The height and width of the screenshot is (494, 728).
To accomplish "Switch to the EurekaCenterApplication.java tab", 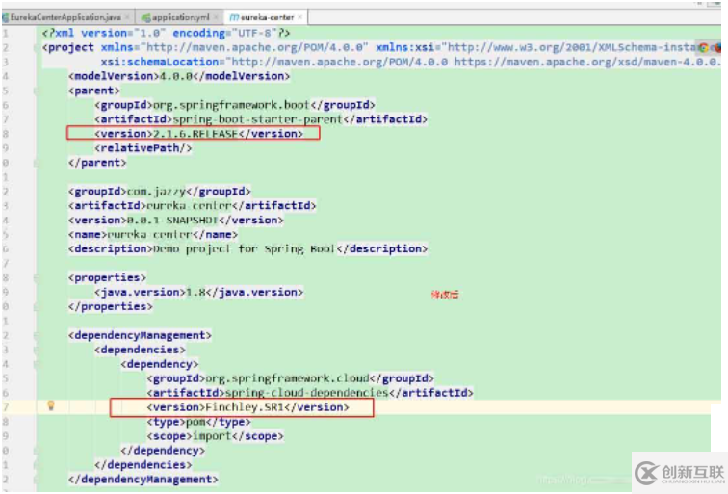I will [65, 17].
